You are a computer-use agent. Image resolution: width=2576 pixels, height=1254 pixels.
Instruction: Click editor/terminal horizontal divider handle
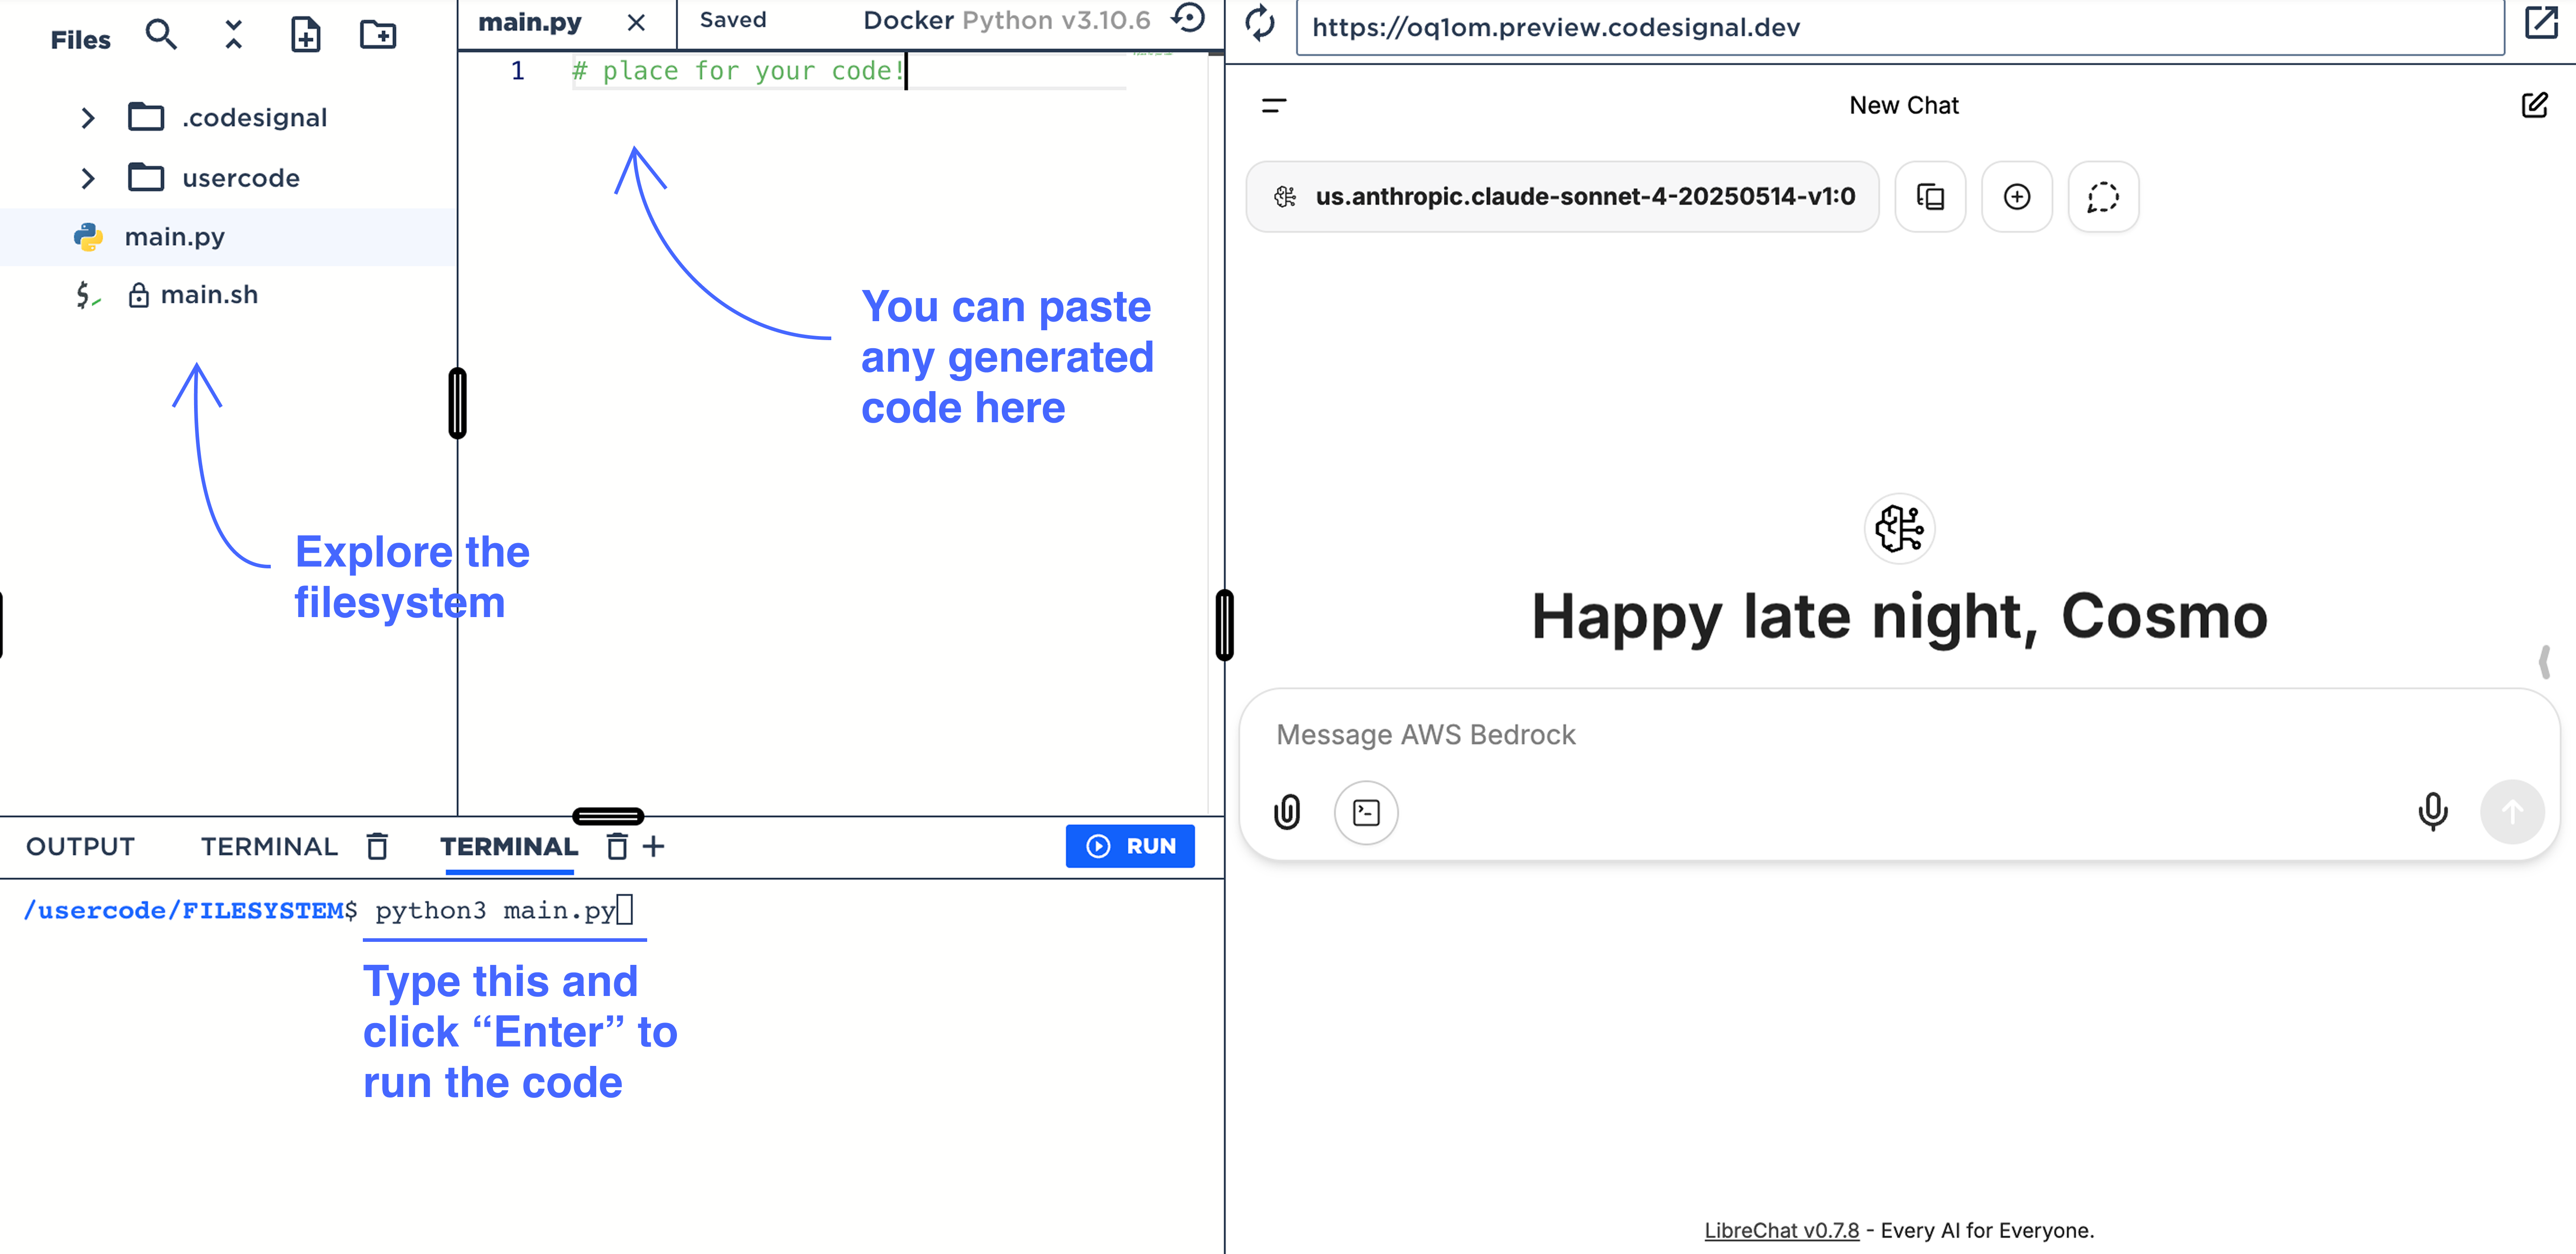tap(608, 816)
